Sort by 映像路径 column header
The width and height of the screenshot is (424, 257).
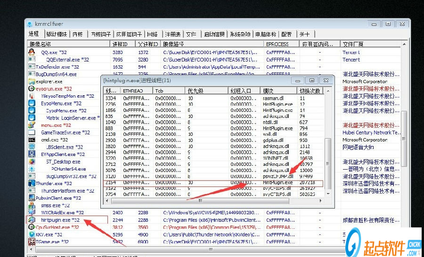212,44
